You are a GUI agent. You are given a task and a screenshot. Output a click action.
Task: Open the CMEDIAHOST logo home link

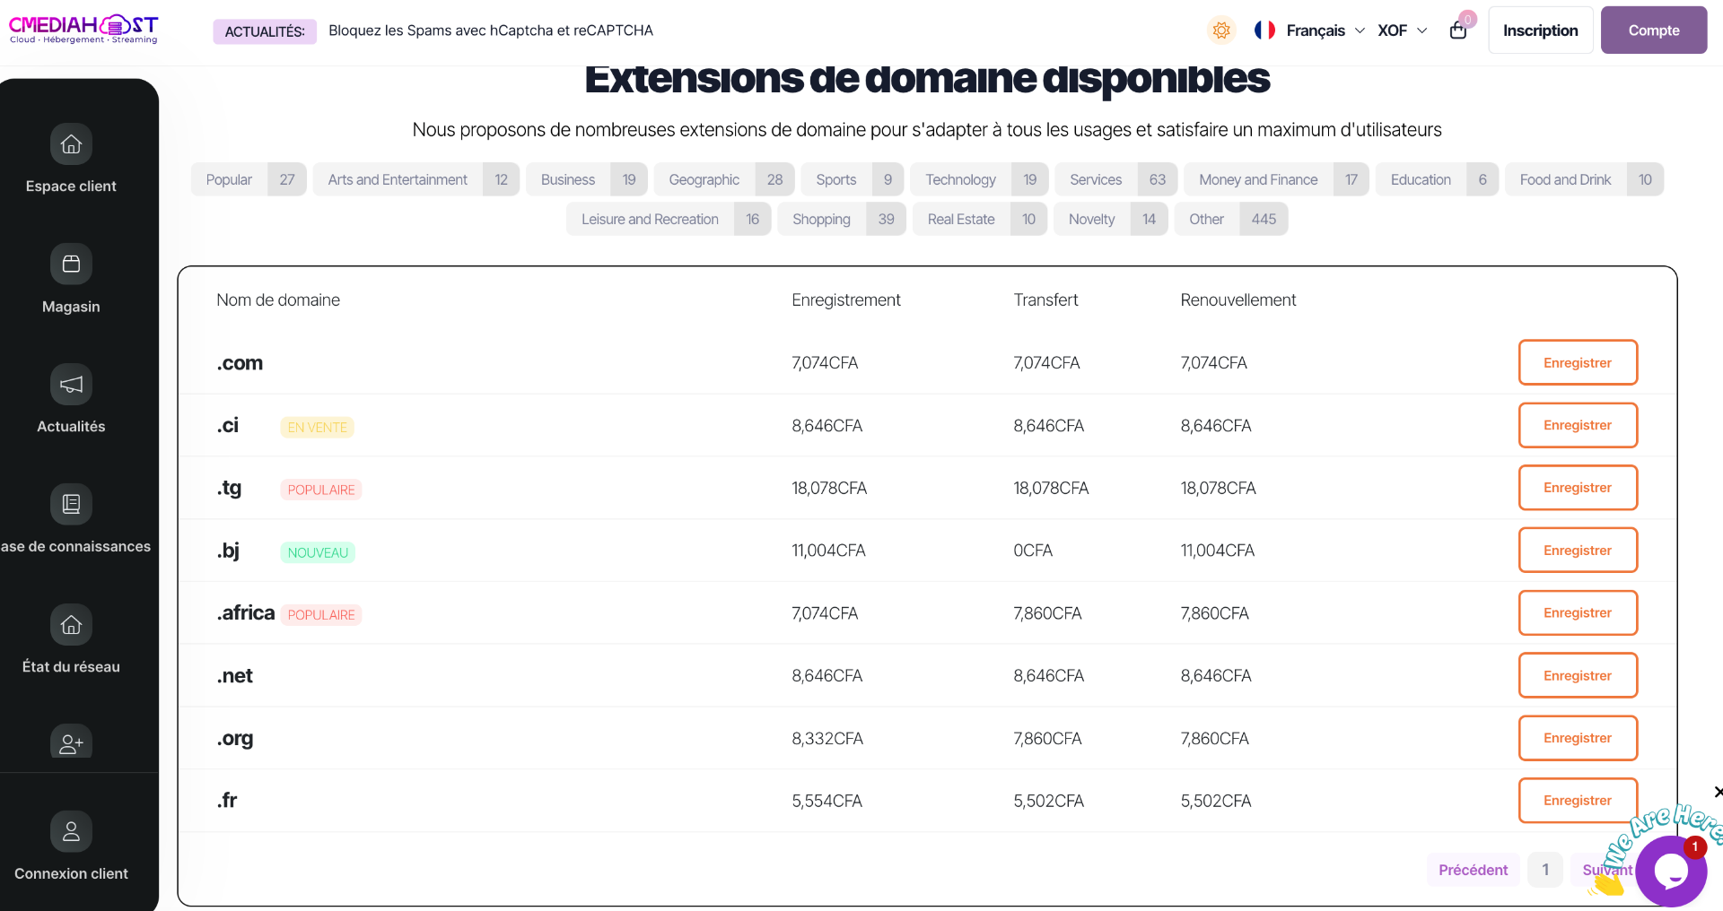coord(83,29)
